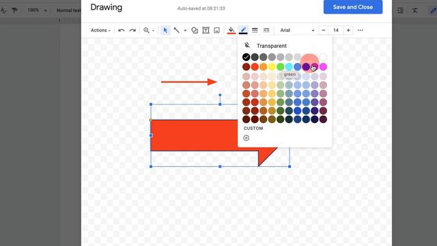Expand the line type dropdown arrow
The height and width of the screenshot is (246, 437).
pyautogui.click(x=185, y=31)
